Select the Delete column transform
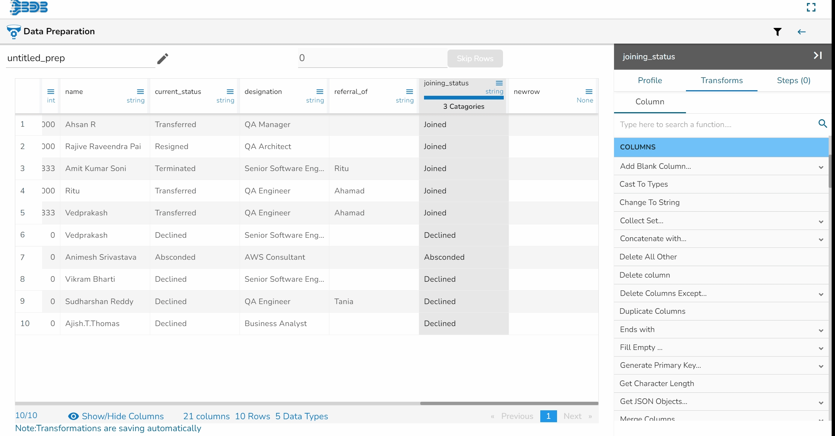835x436 pixels. coord(645,275)
